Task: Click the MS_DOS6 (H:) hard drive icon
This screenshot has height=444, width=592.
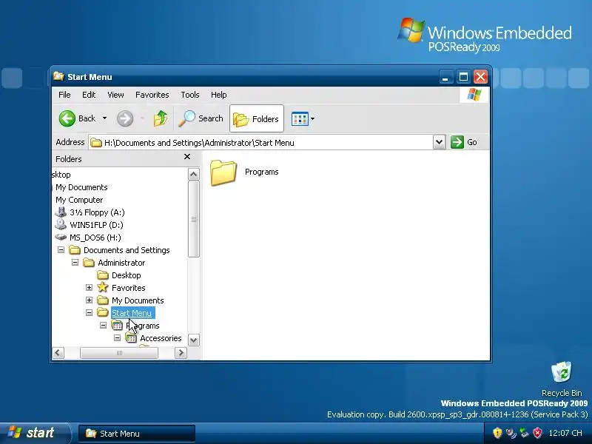Action: [x=61, y=237]
